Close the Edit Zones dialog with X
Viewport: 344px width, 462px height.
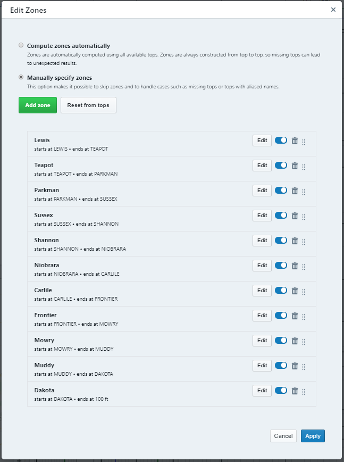point(333,10)
